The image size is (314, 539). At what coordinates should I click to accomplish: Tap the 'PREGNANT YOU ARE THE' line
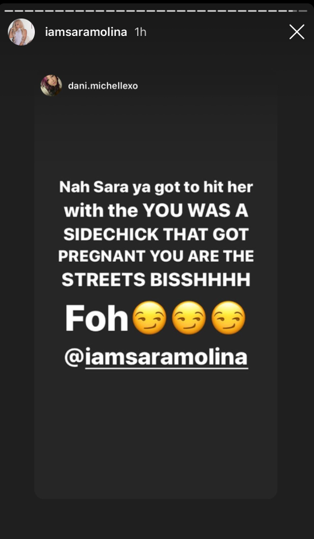coord(156,257)
